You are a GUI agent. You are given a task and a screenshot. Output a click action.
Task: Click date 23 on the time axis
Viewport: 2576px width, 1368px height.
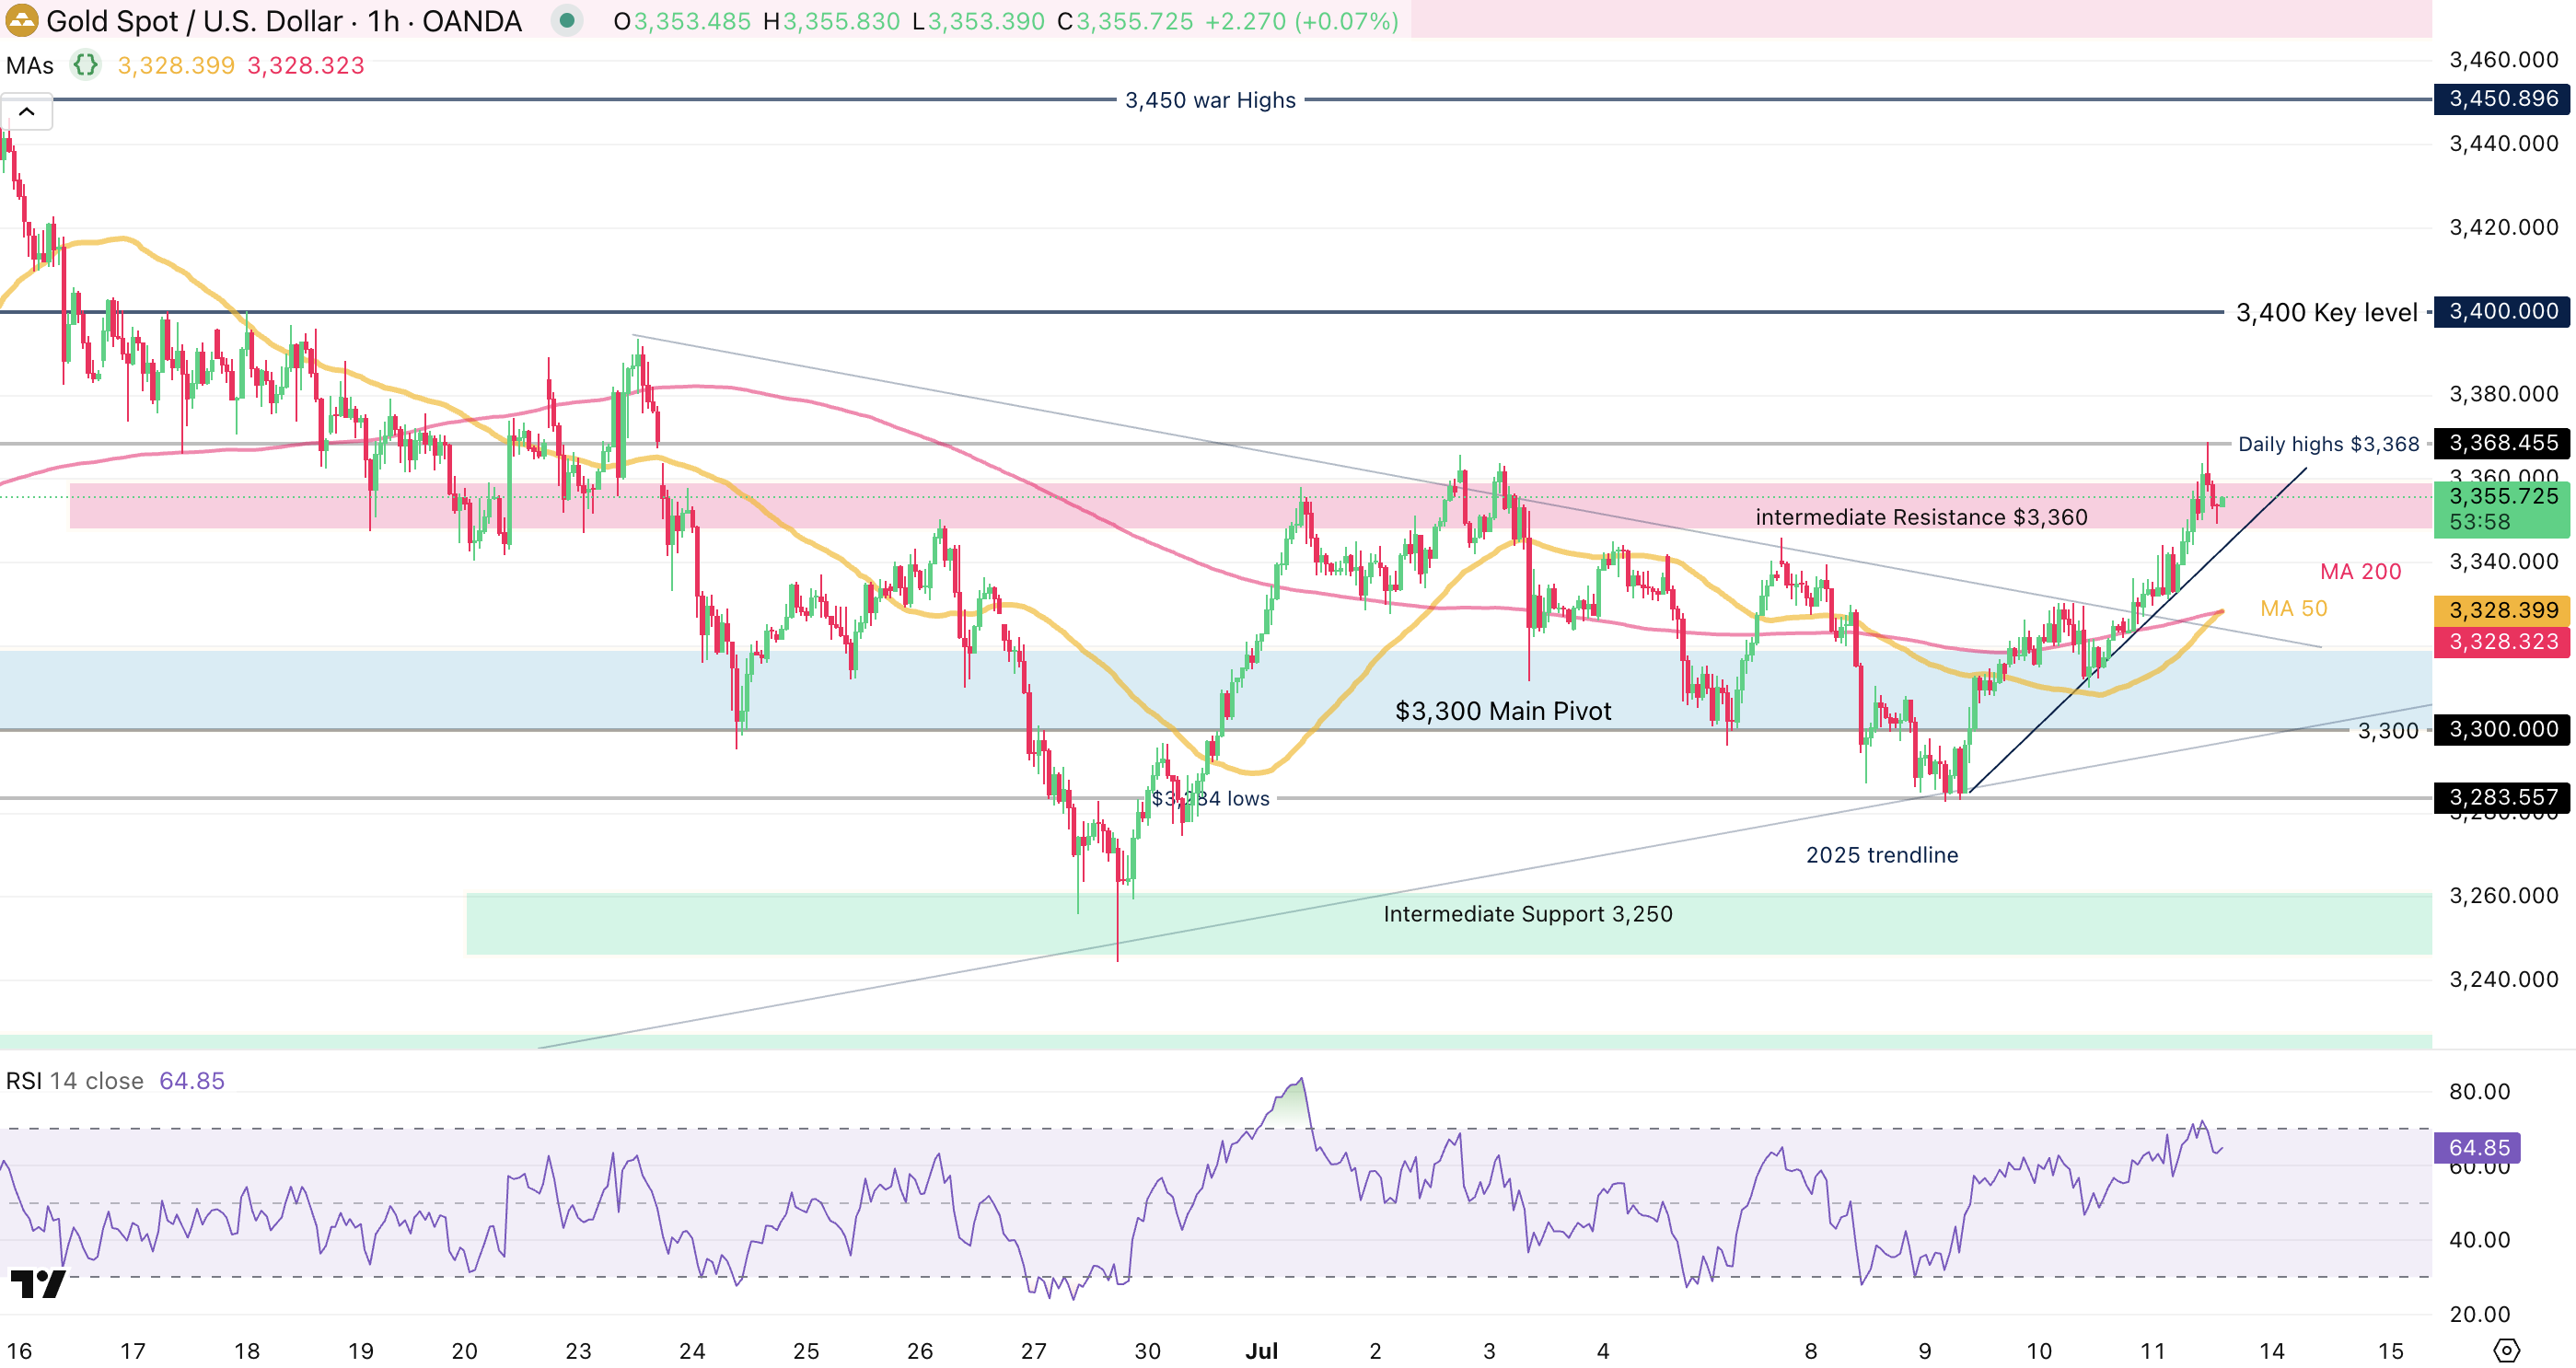tap(578, 1351)
